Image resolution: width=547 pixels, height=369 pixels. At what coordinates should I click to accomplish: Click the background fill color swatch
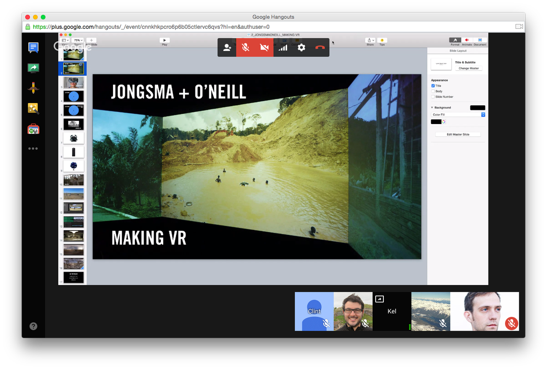point(436,122)
